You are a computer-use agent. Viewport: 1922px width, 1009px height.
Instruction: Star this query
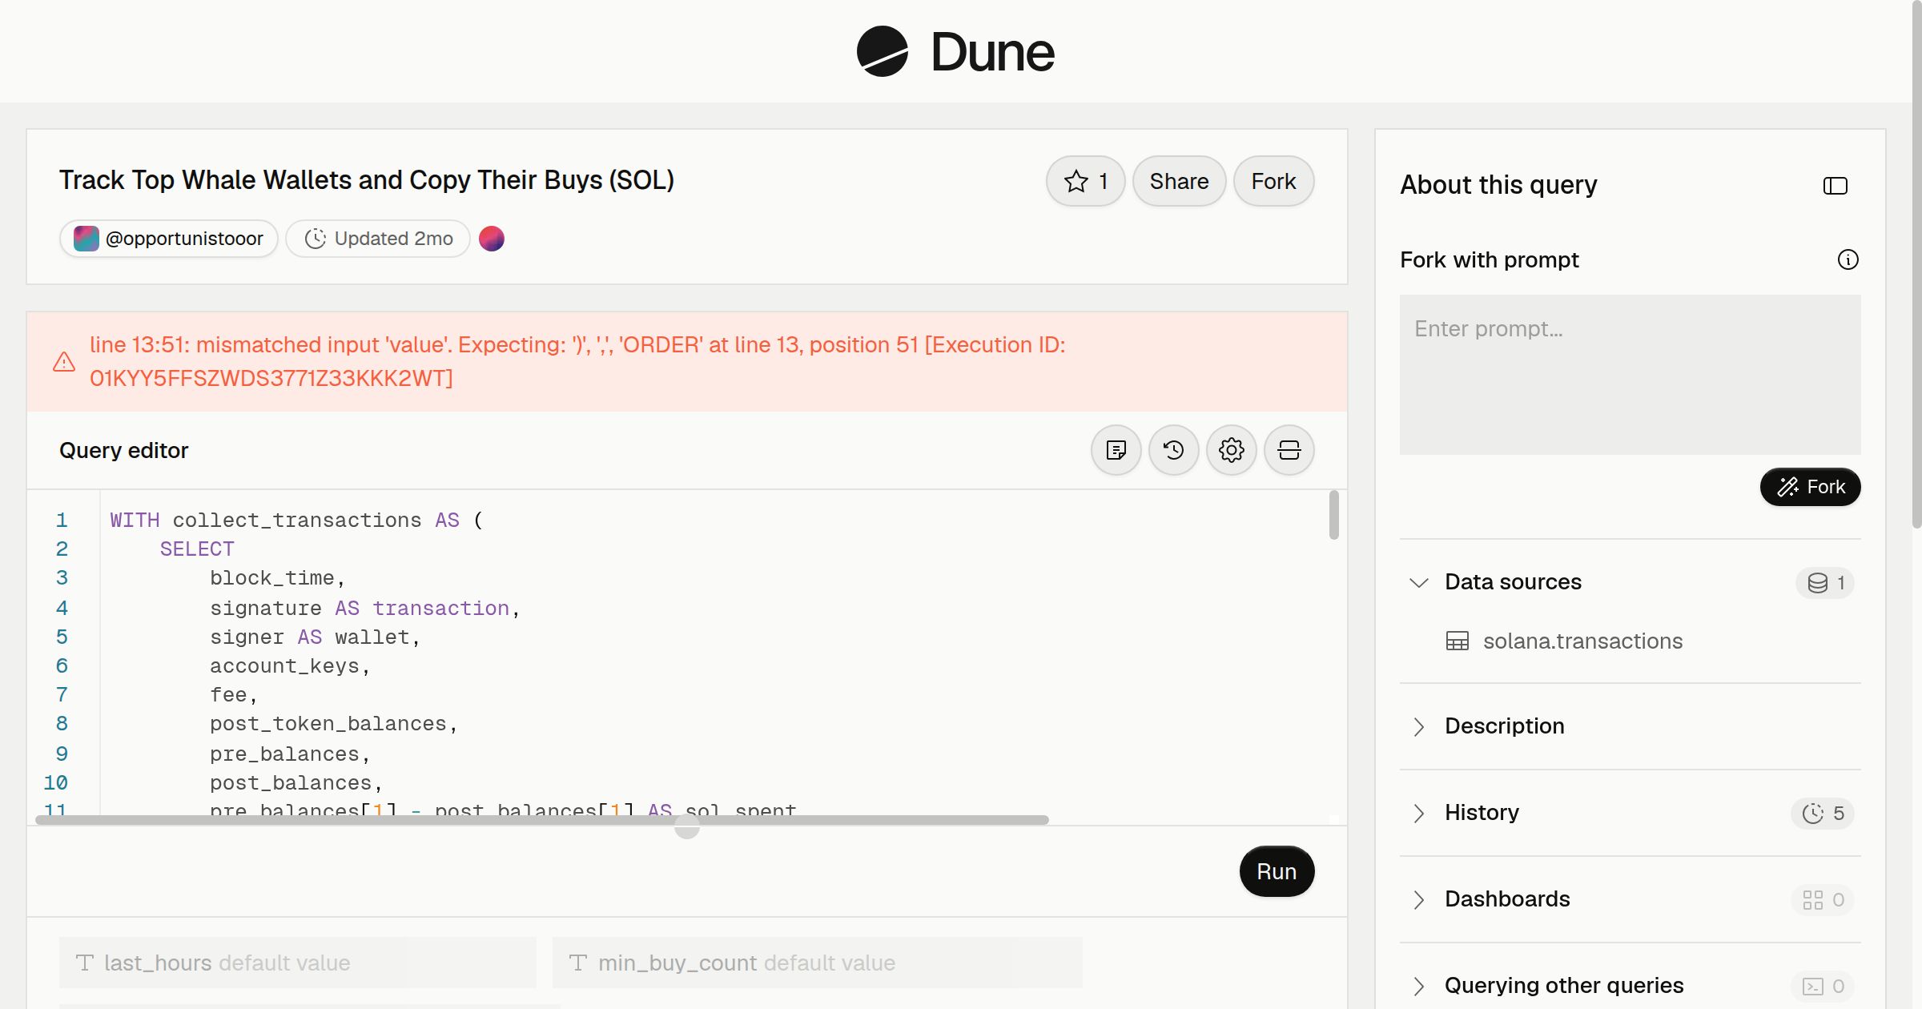(x=1086, y=181)
